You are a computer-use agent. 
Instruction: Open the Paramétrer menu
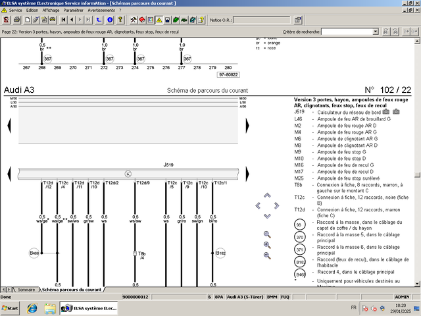73,11
